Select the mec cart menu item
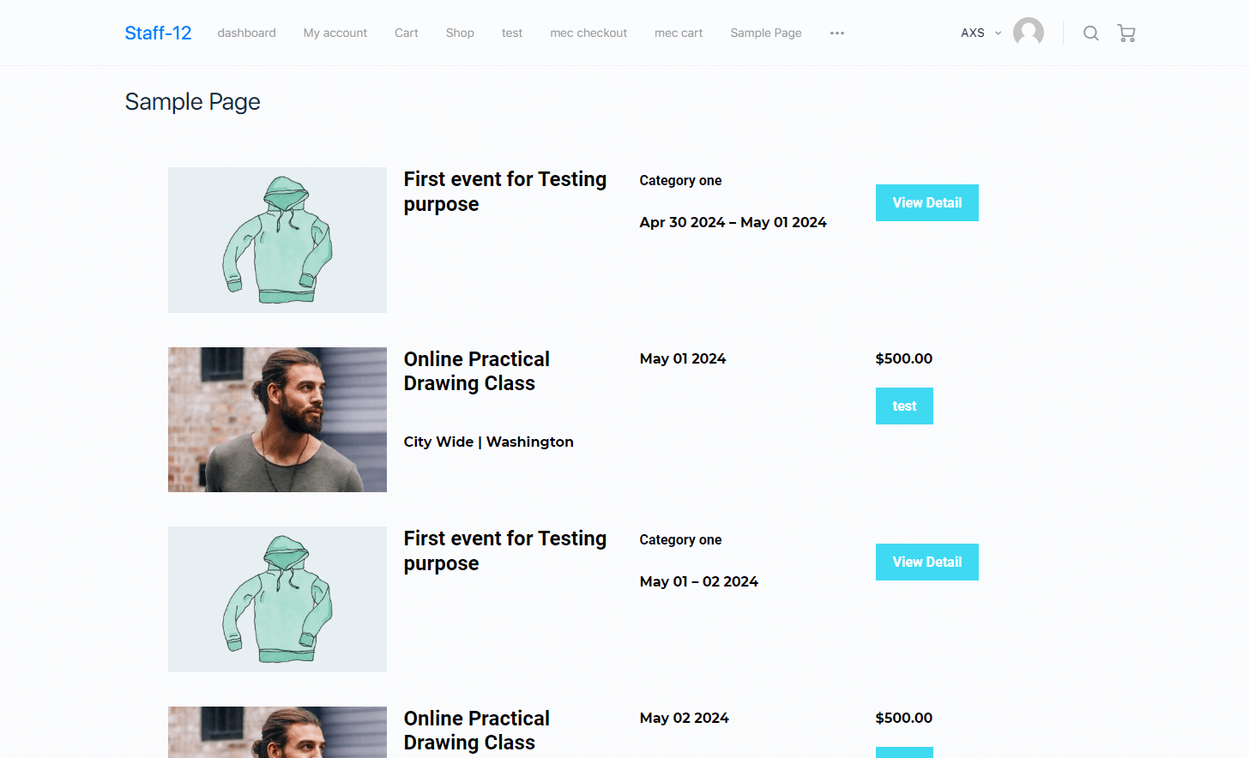This screenshot has height=758, width=1249. [x=679, y=33]
